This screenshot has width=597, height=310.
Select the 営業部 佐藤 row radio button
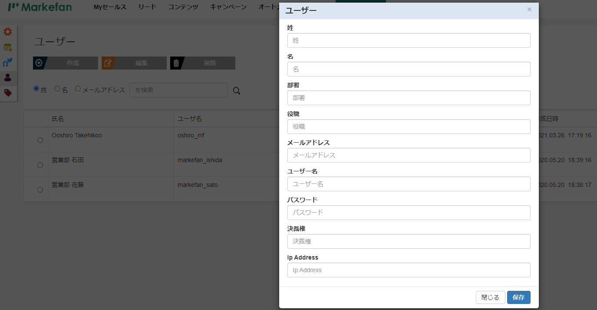40,190
